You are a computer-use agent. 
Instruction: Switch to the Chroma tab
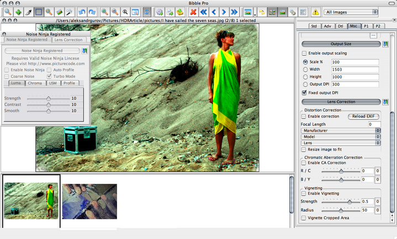pos(35,83)
